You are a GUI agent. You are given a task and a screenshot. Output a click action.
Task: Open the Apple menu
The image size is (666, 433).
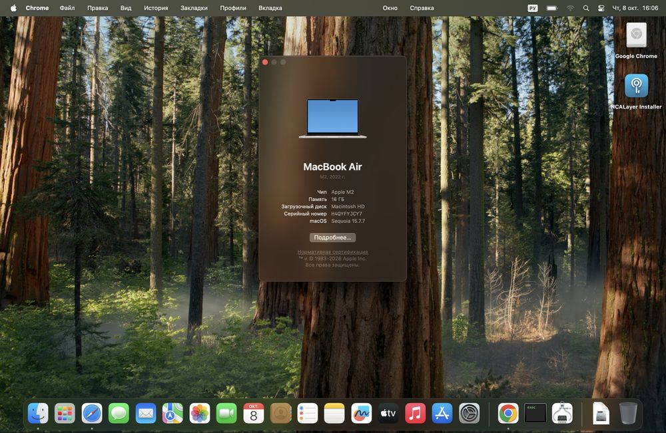(13, 8)
